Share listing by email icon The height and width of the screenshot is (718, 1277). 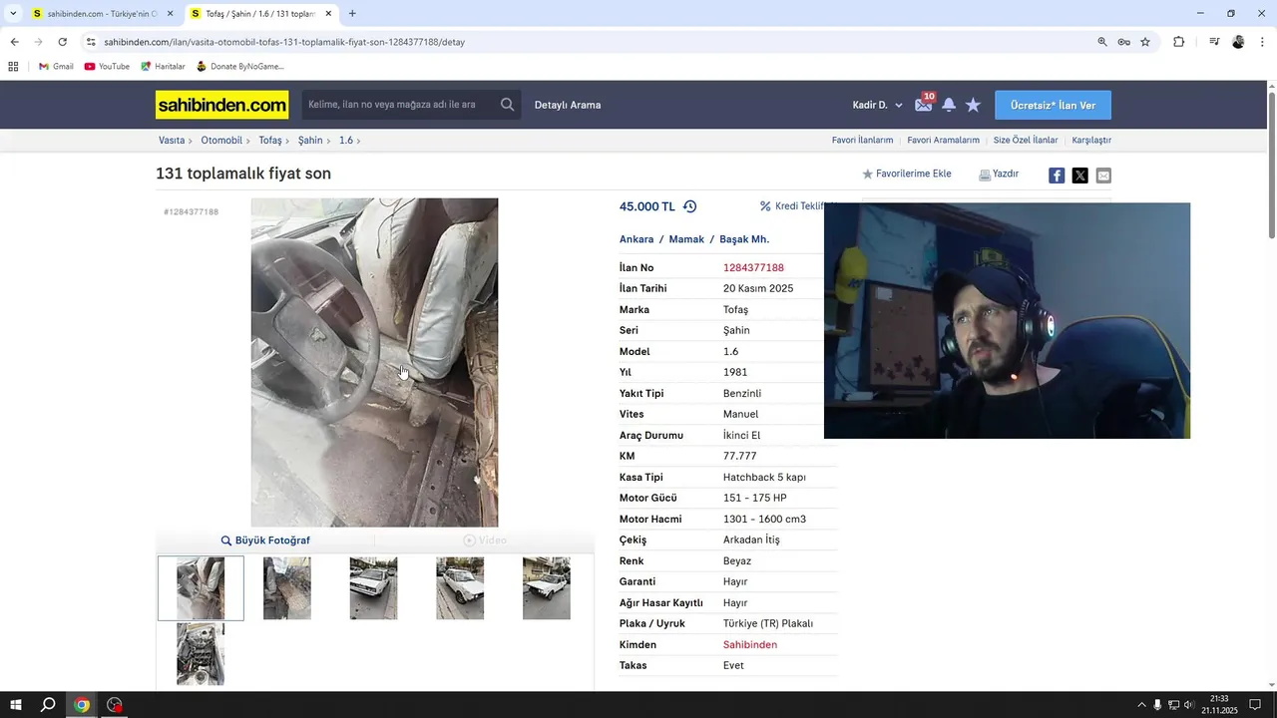click(x=1103, y=176)
